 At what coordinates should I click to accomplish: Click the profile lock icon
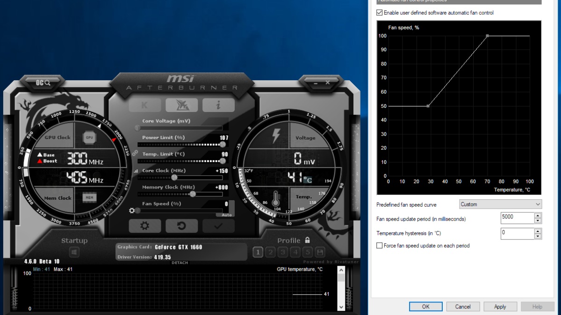point(307,240)
